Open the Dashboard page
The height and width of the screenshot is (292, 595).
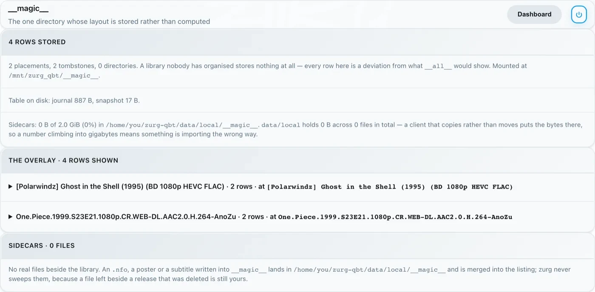(534, 14)
